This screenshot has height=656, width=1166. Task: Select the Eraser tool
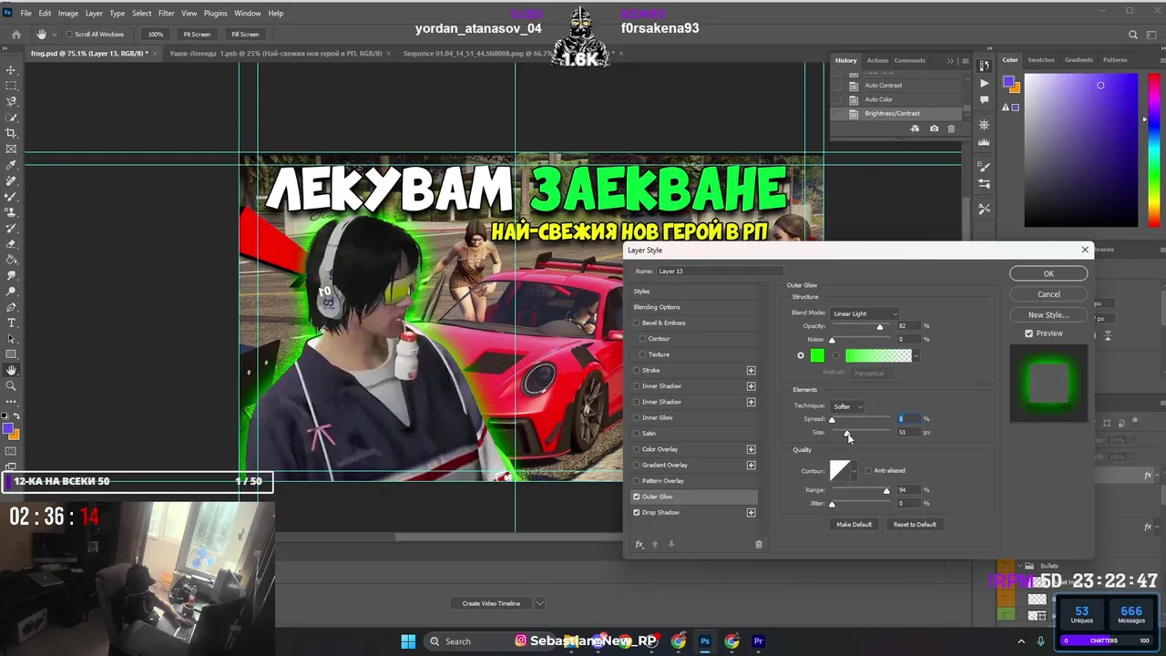11,243
